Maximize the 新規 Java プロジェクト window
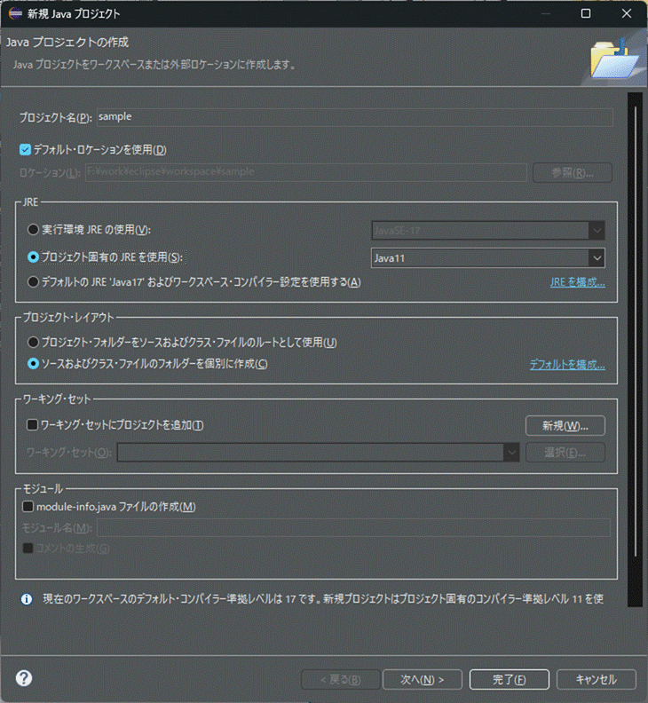648x703 pixels. click(x=586, y=13)
